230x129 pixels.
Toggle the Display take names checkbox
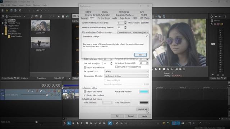tap(85, 92)
